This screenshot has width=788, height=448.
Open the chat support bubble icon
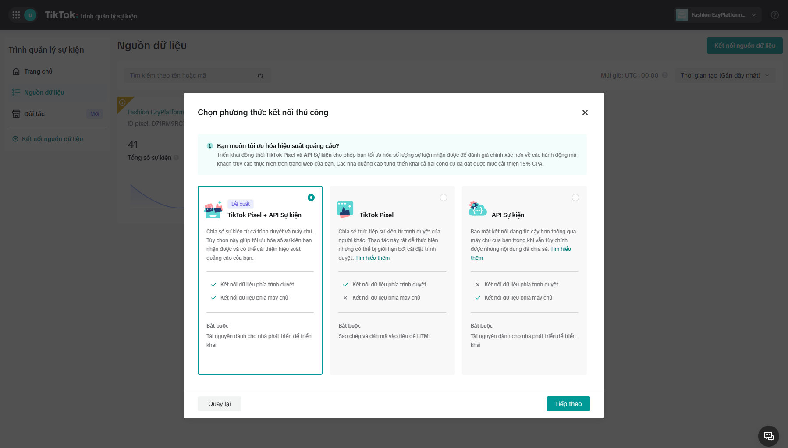(768, 436)
